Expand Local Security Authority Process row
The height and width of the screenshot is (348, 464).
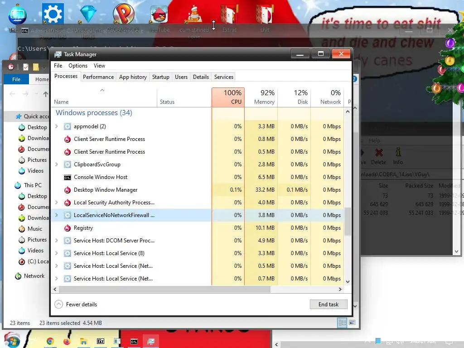click(x=57, y=203)
